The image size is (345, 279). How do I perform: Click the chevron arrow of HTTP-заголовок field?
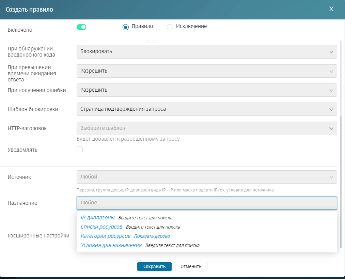[x=331, y=129]
